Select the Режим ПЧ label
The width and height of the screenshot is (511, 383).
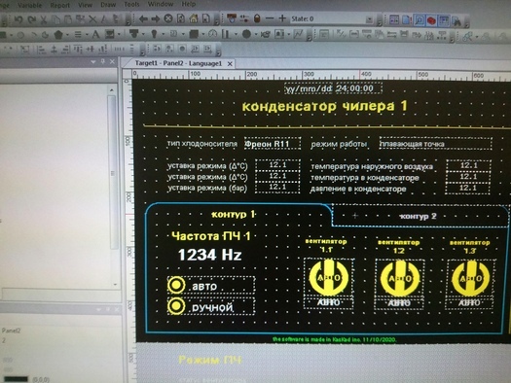click(x=210, y=360)
